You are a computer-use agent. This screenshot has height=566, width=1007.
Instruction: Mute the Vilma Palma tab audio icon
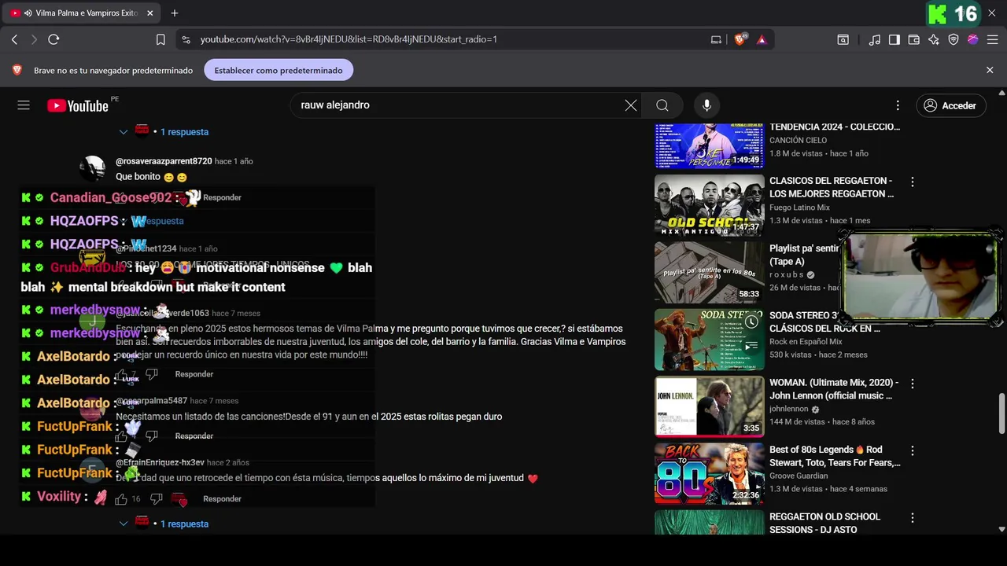(x=28, y=13)
